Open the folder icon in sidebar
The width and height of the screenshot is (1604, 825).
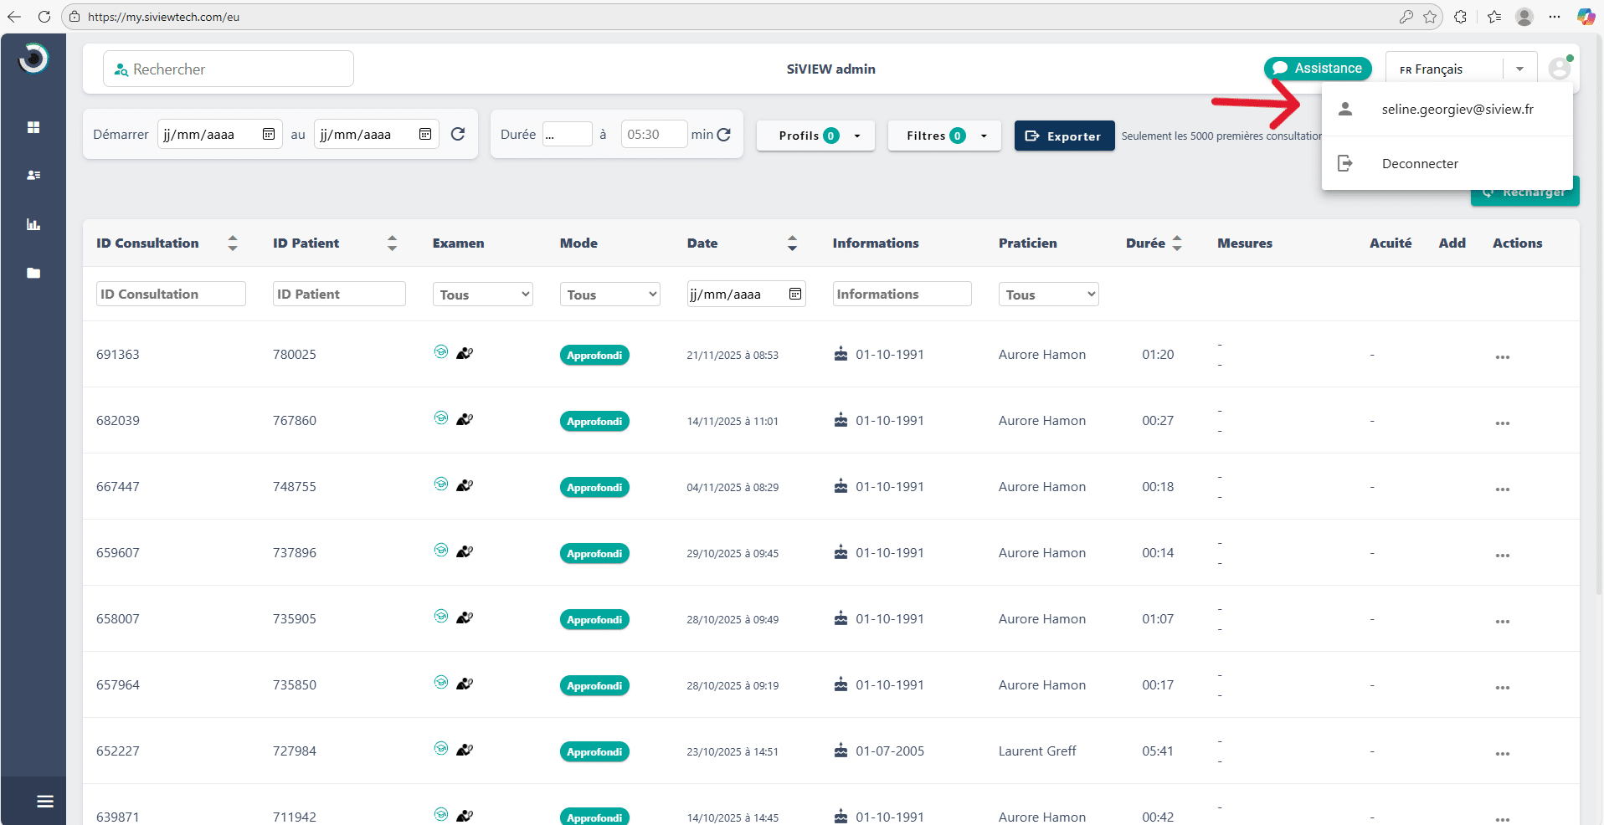point(33,273)
